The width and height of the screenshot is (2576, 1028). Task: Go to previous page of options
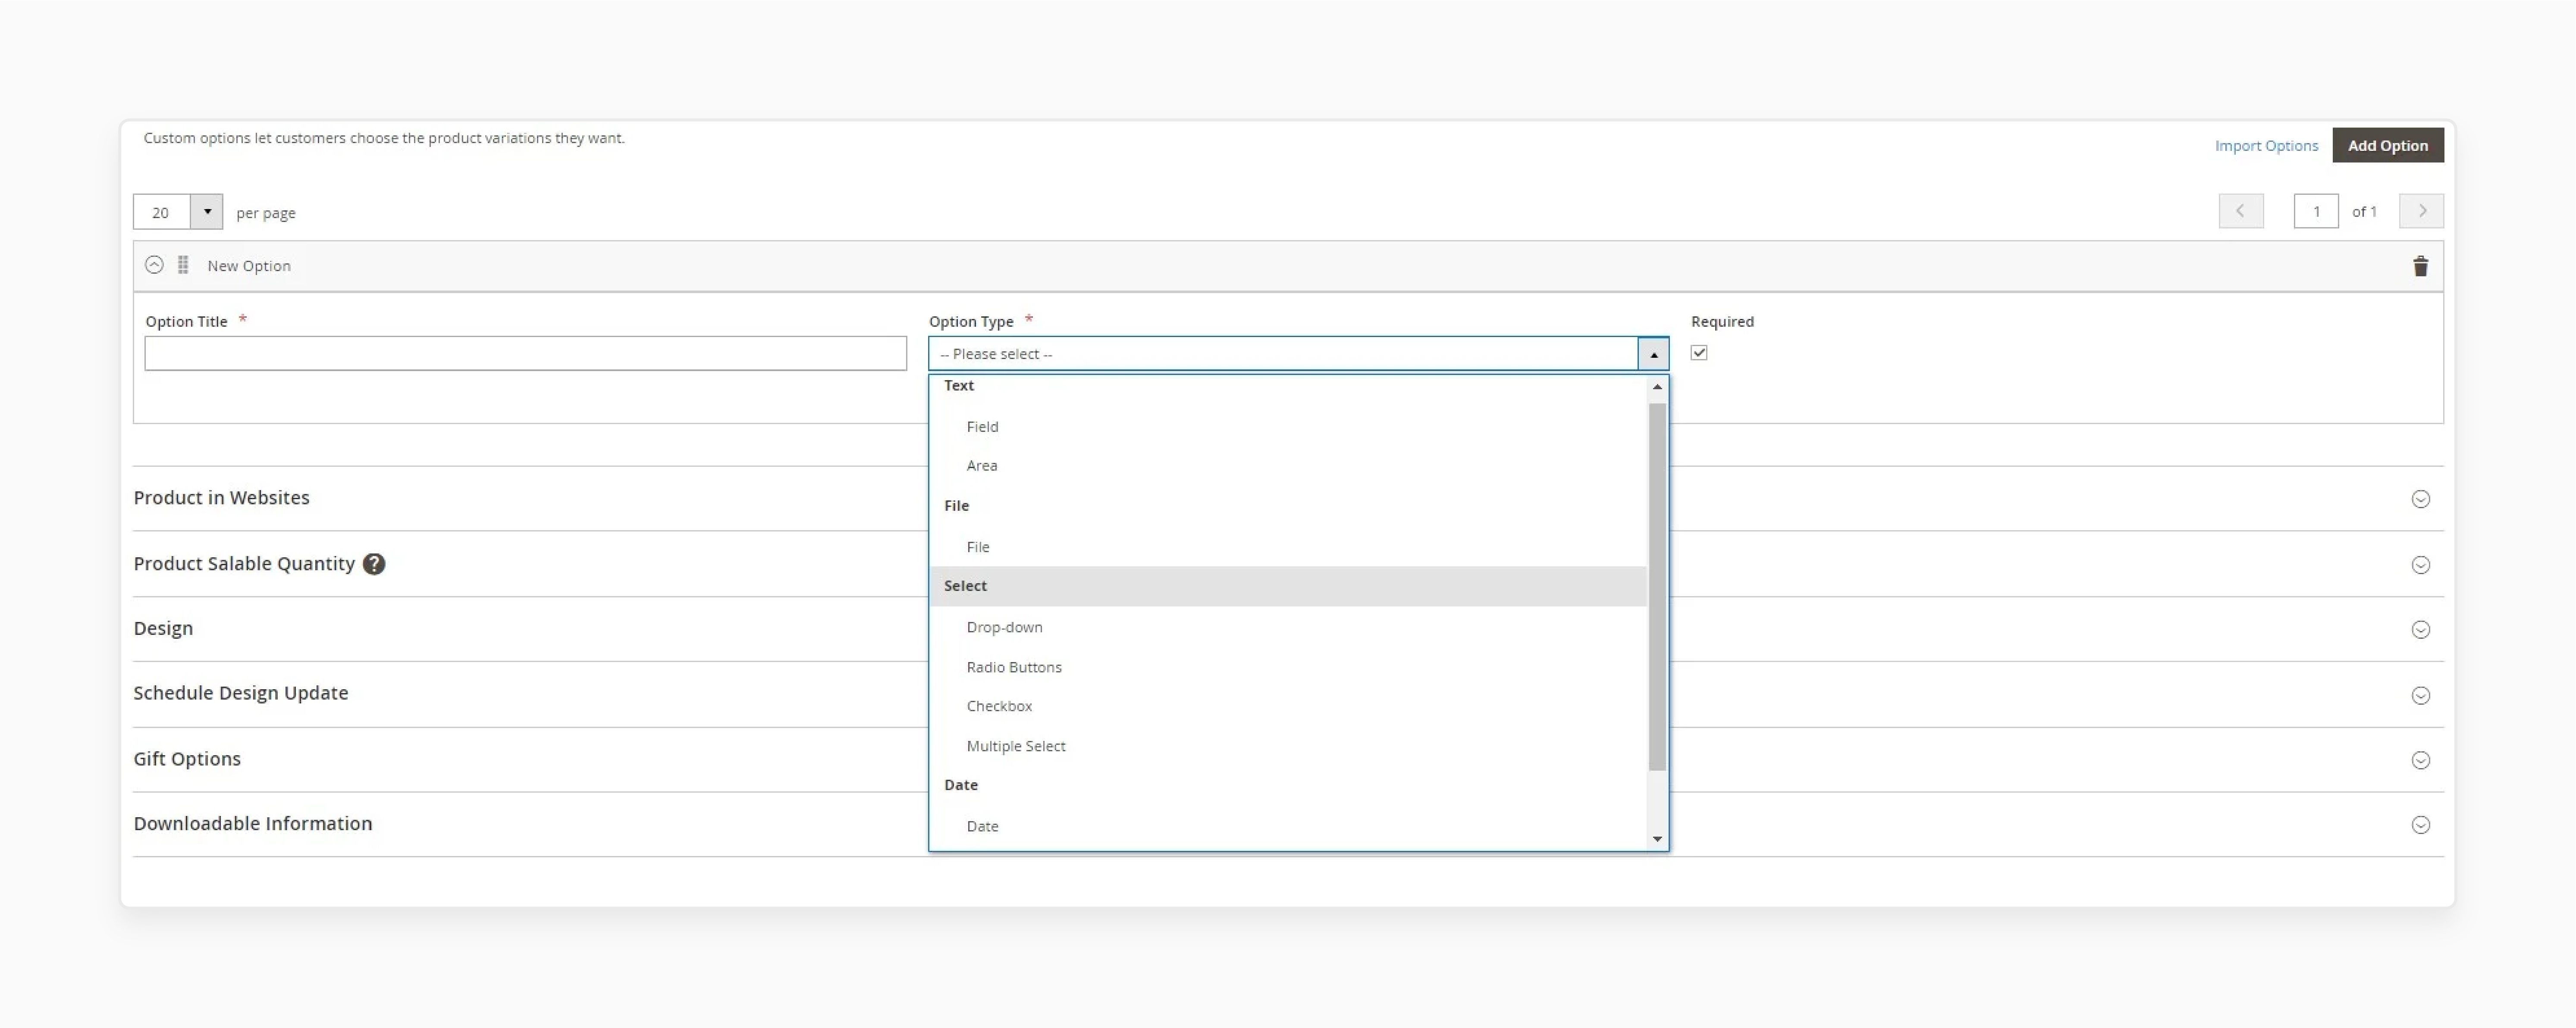pos(2241,211)
